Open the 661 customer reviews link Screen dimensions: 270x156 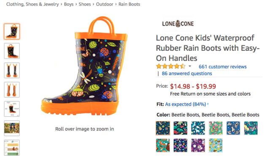222,67
